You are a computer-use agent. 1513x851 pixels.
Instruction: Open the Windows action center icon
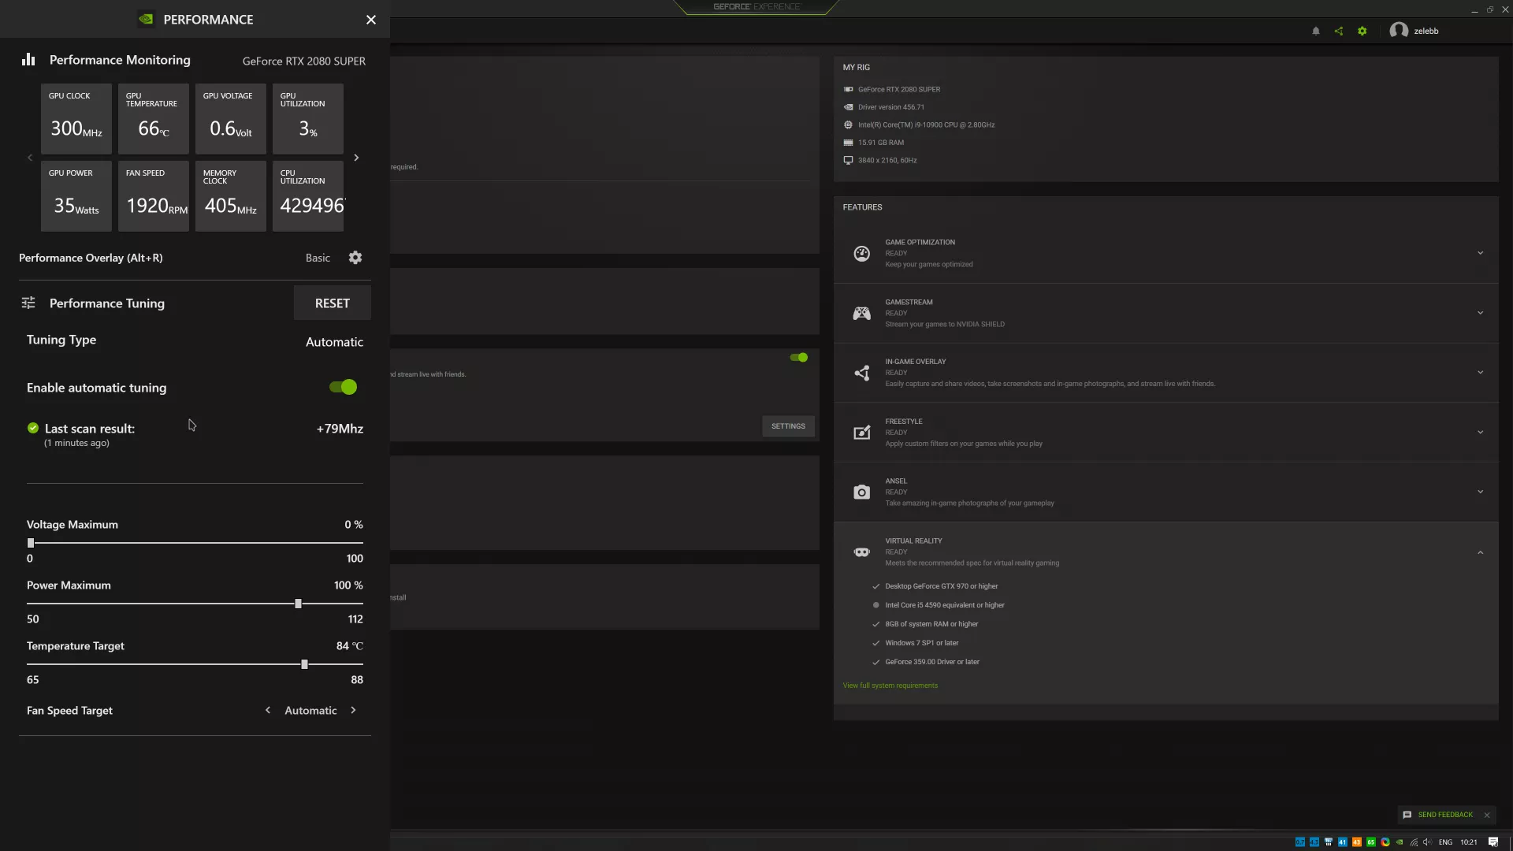pos(1493,842)
